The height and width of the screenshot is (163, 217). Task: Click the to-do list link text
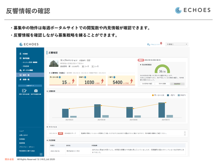tap(155, 44)
